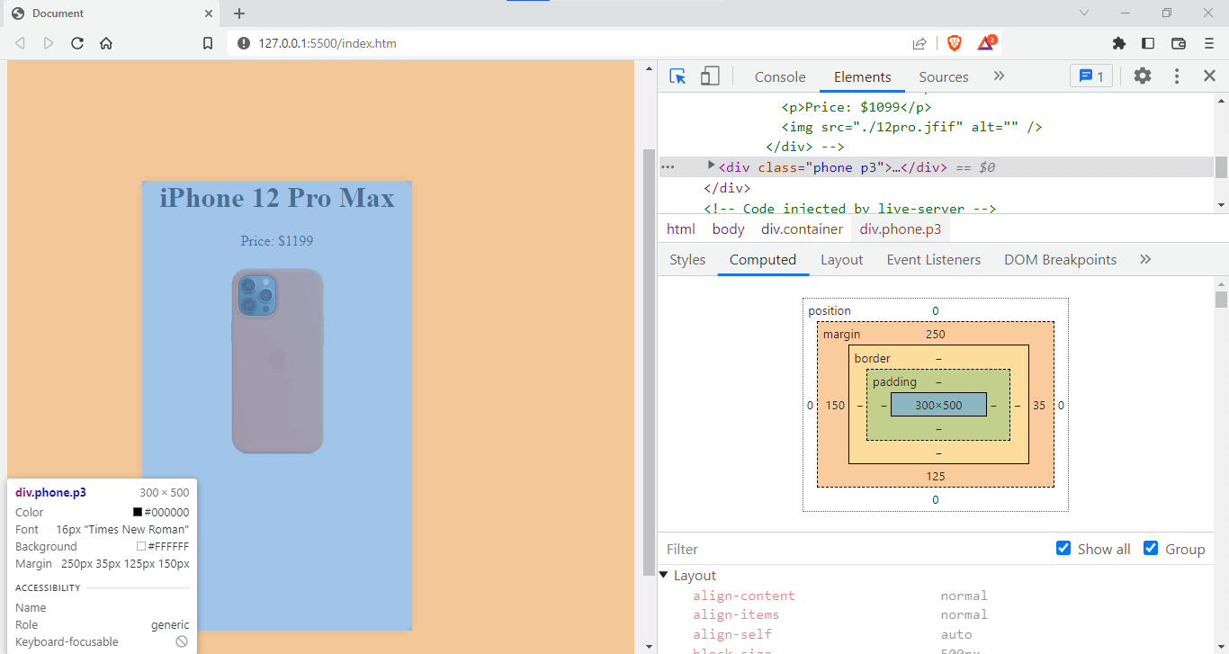The height and width of the screenshot is (654, 1229).
Task: Click the black color swatch in the tooltip
Action: (138, 512)
